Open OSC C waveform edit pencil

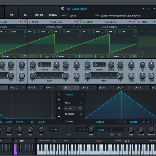pyautogui.click(x=134, y=36)
